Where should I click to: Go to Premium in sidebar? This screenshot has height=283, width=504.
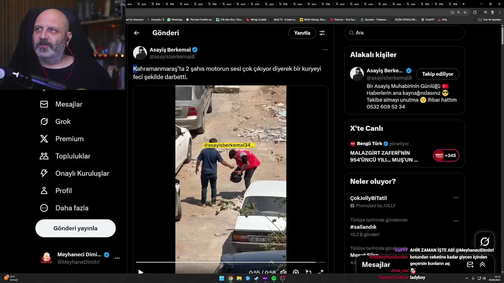point(61,139)
